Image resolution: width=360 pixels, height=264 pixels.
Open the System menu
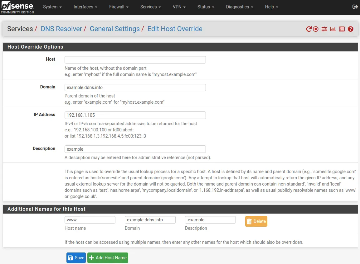tap(52, 7)
